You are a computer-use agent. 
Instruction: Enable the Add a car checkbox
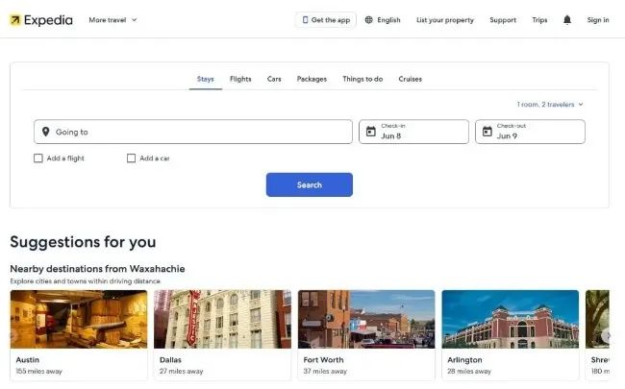click(x=131, y=158)
